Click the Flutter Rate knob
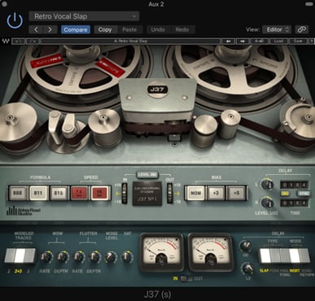The height and width of the screenshot is (301, 315). 78,257
